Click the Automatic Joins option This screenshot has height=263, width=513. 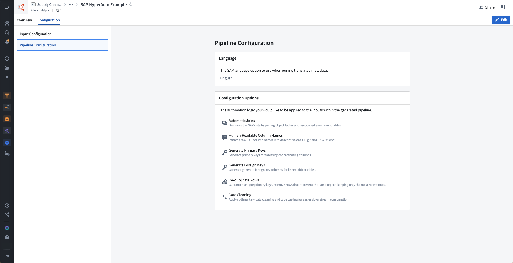281,123
